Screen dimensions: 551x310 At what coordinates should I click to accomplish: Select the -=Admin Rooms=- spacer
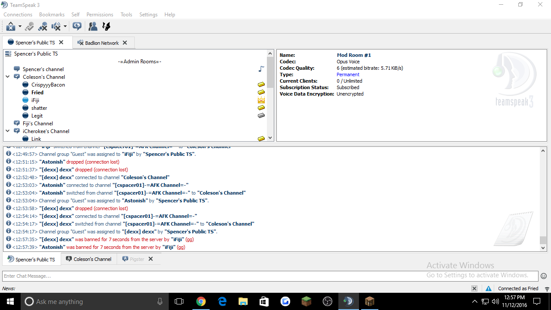point(139,62)
